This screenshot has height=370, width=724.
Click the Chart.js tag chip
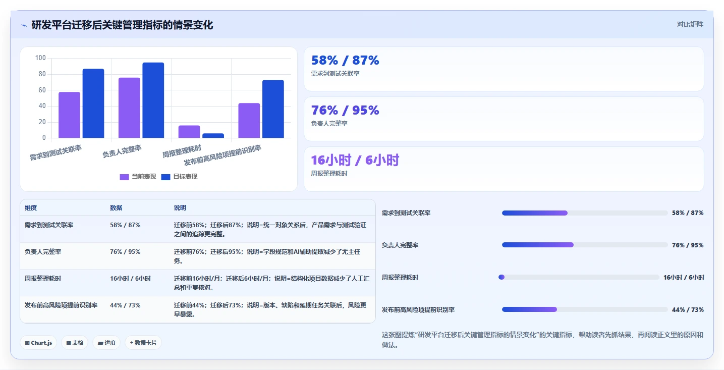(39, 343)
